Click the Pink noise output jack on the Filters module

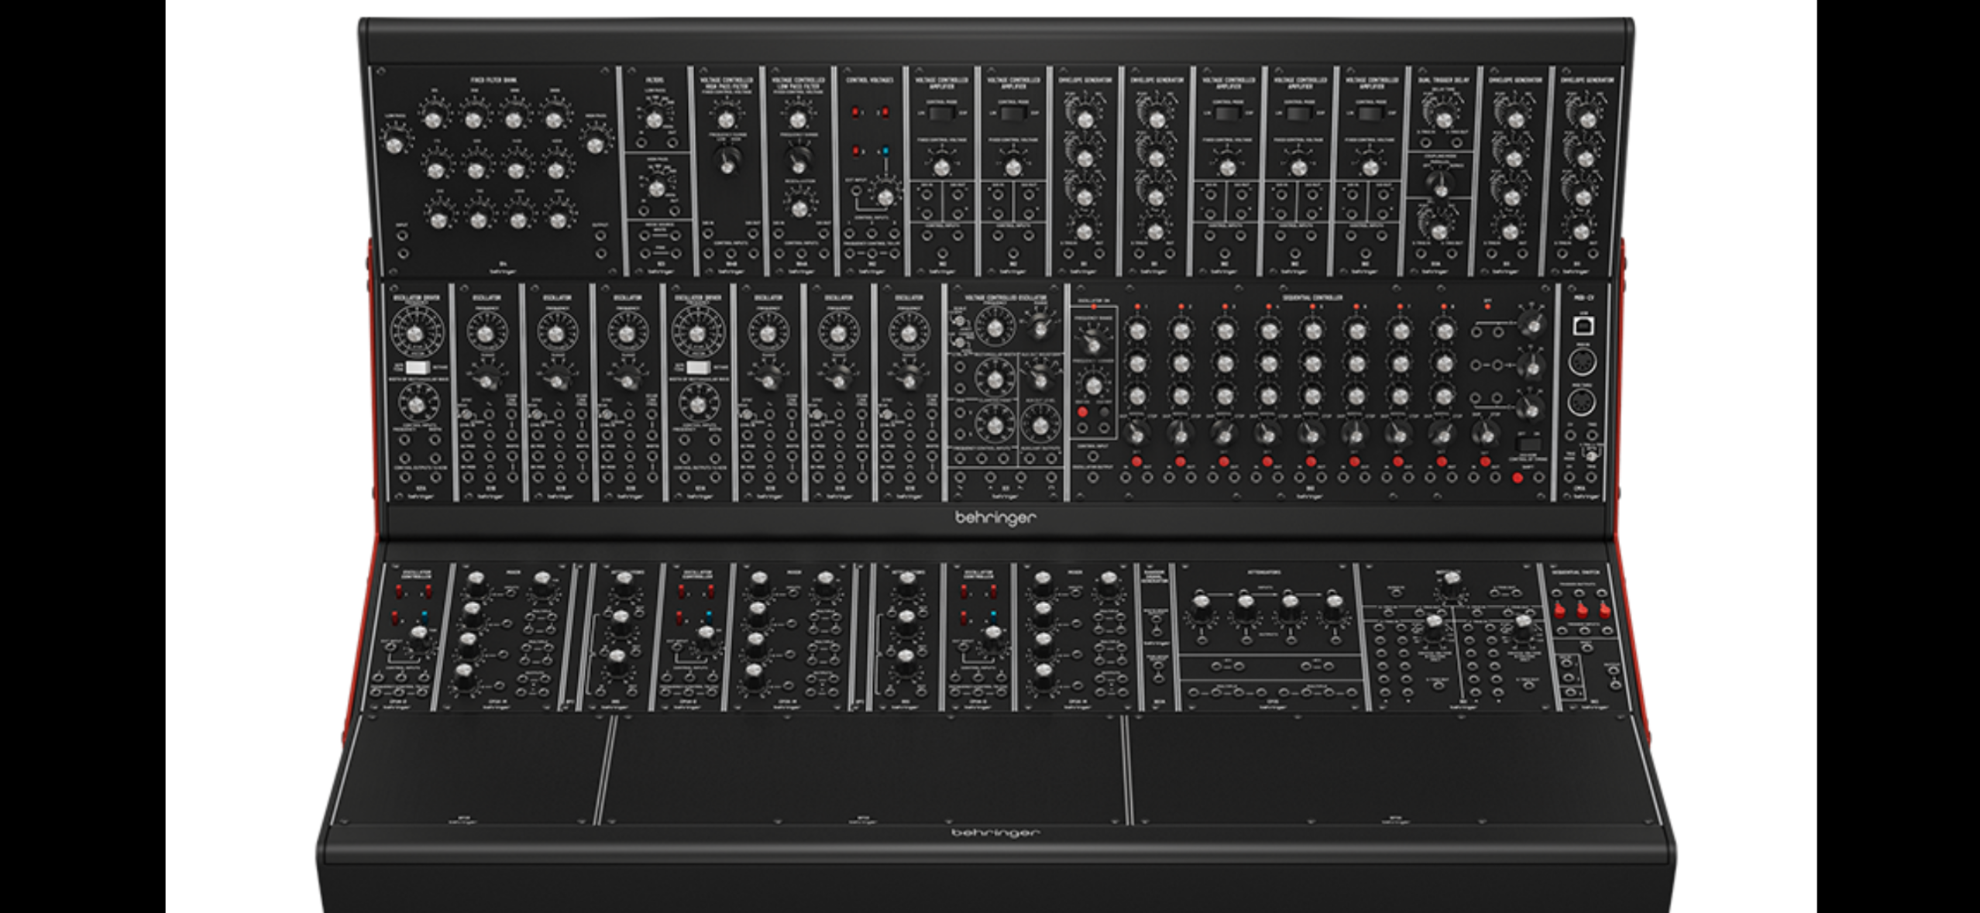pos(675,252)
